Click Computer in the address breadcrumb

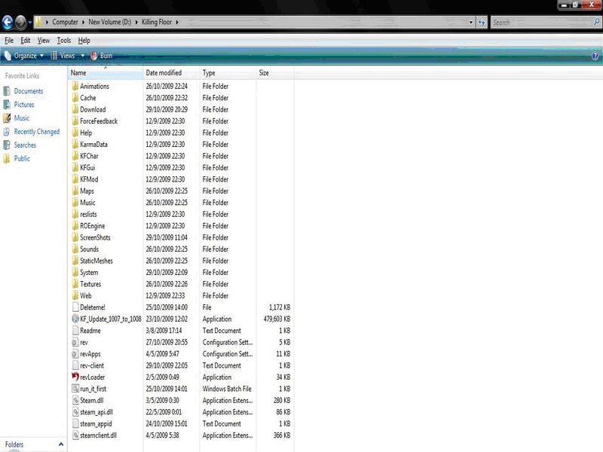65,23
